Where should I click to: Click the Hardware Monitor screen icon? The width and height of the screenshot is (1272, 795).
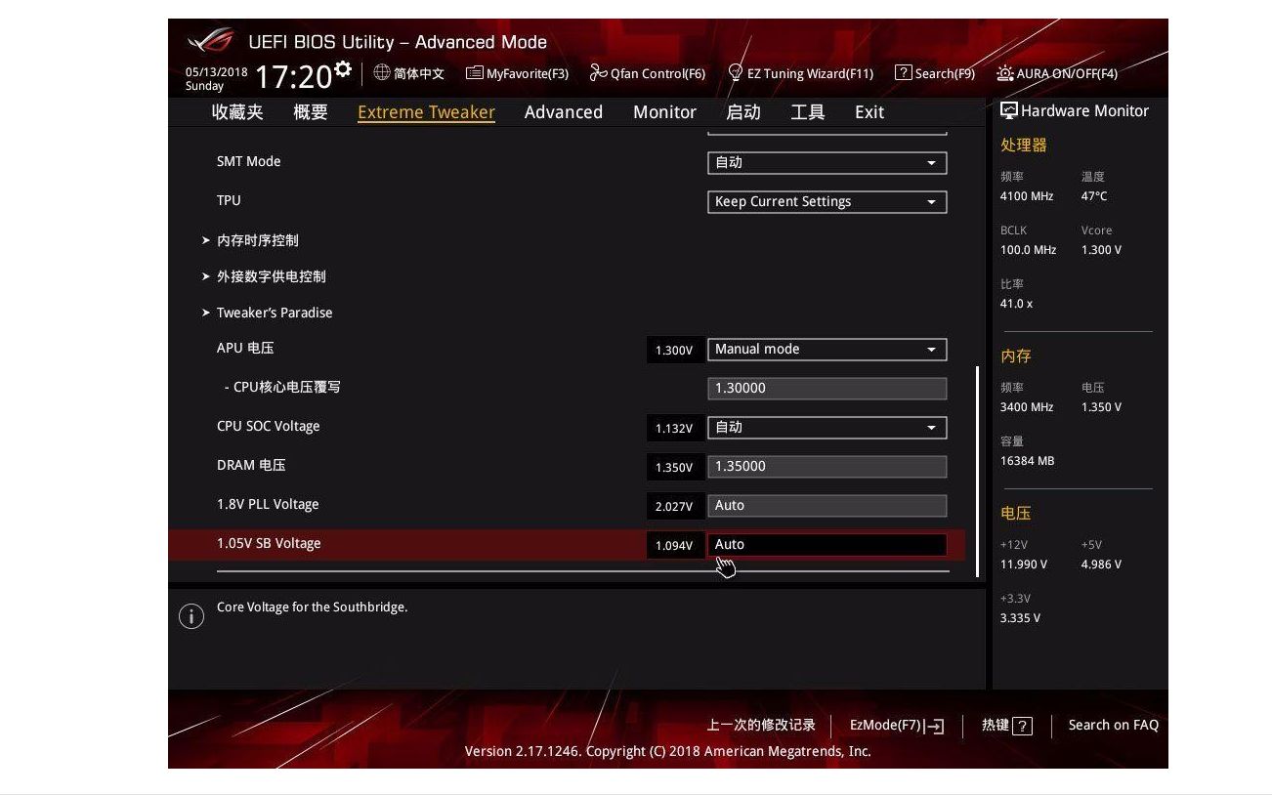click(1009, 111)
